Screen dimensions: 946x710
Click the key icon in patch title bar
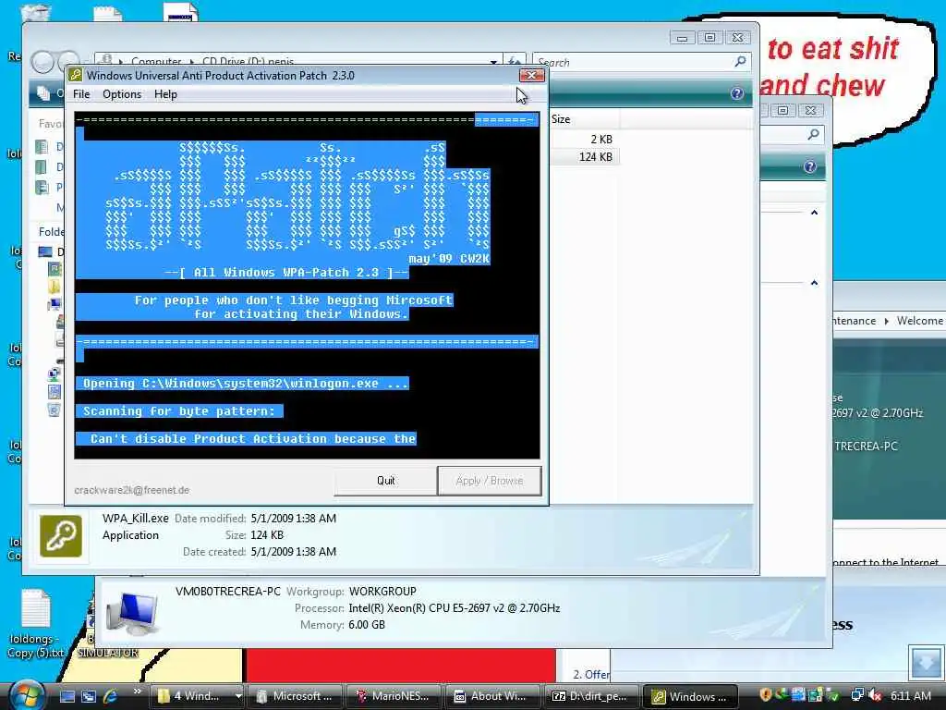[76, 76]
